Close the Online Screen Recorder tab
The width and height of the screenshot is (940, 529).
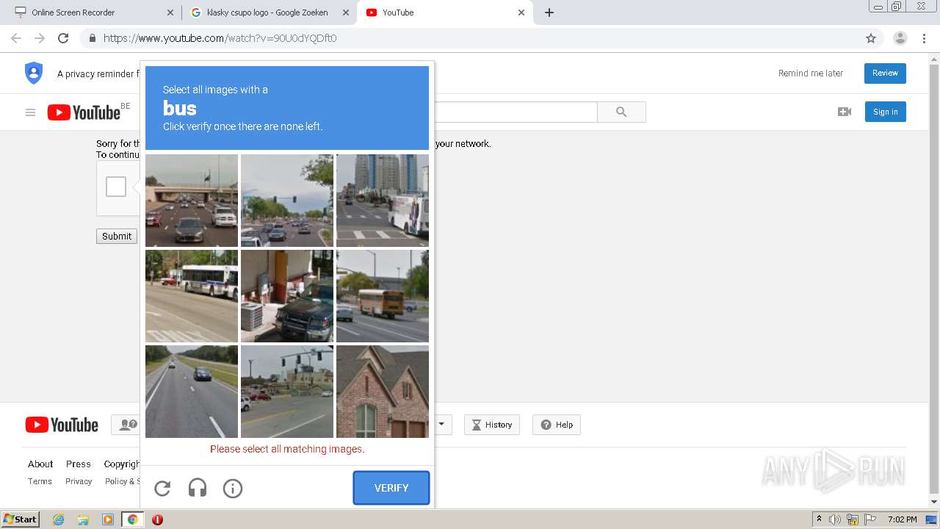point(170,12)
